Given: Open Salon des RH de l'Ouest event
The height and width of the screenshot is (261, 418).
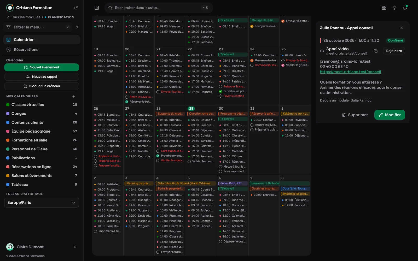Looking at the screenshot, I should (186, 183).
